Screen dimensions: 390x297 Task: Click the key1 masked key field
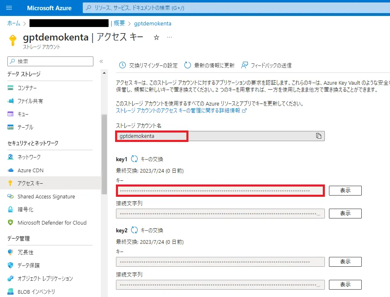pyautogui.click(x=220, y=191)
